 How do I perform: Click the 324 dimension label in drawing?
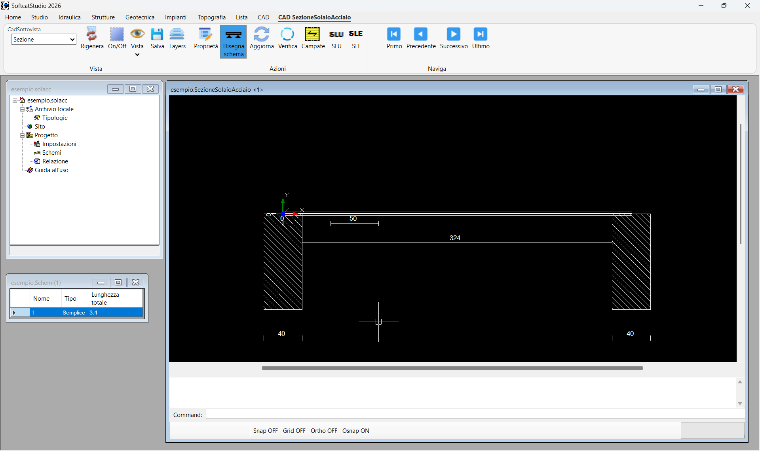pos(455,238)
